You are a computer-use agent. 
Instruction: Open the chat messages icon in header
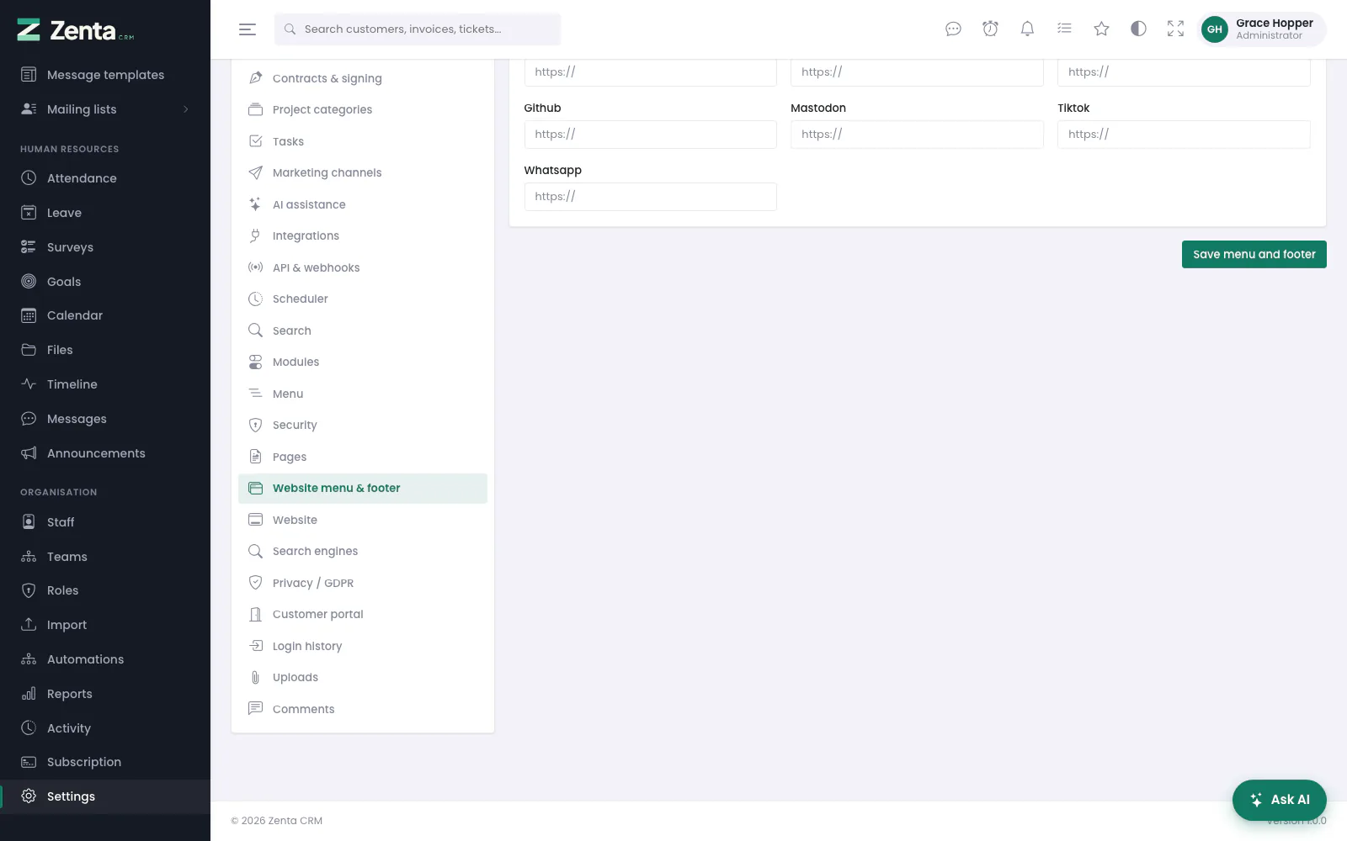pyautogui.click(x=953, y=29)
